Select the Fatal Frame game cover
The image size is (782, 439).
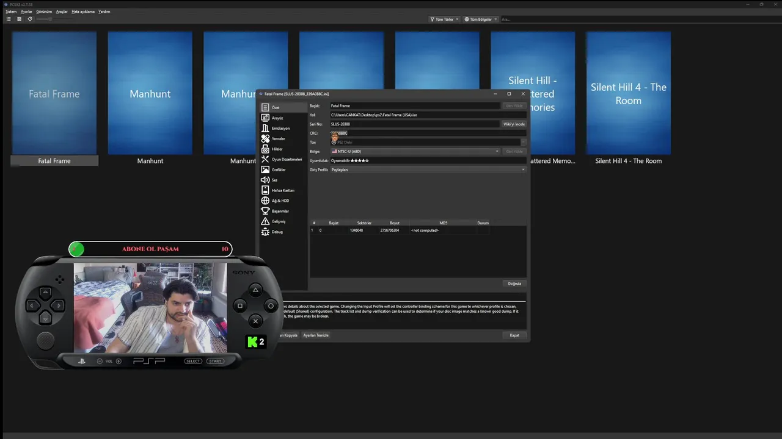(x=54, y=93)
